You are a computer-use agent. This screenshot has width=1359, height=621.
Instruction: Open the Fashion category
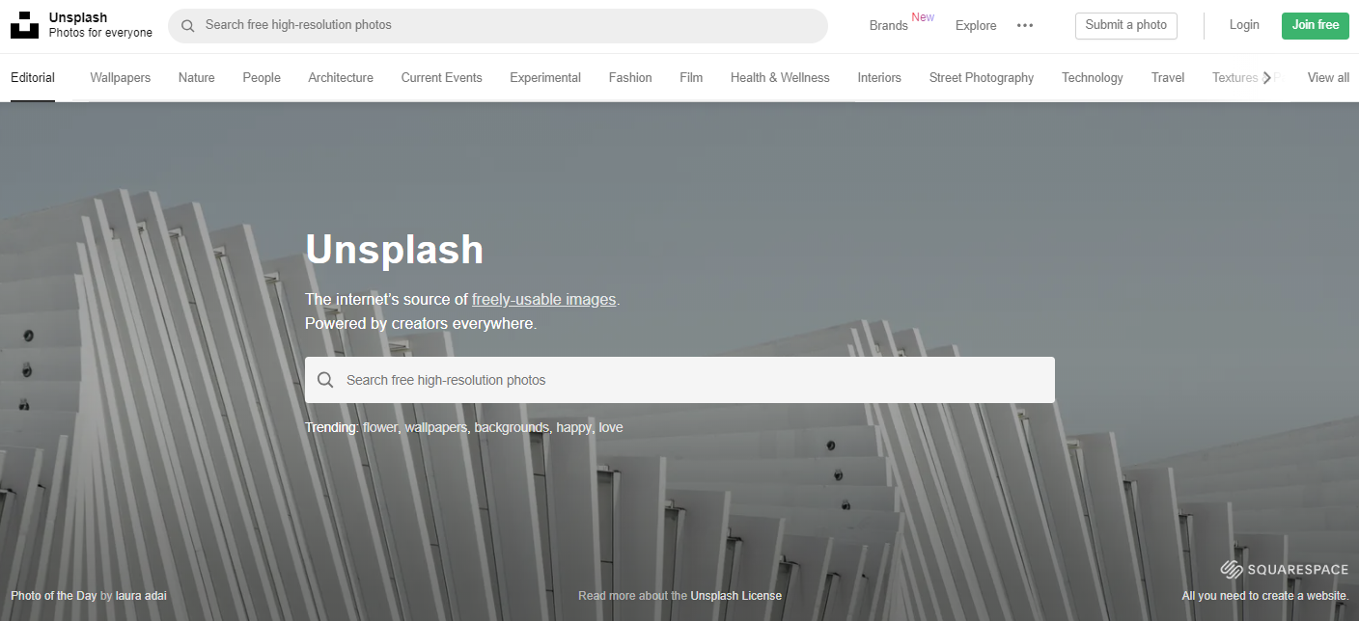[630, 78]
